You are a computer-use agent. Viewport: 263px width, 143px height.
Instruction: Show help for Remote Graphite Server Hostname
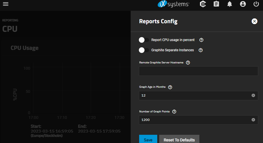click(188, 63)
